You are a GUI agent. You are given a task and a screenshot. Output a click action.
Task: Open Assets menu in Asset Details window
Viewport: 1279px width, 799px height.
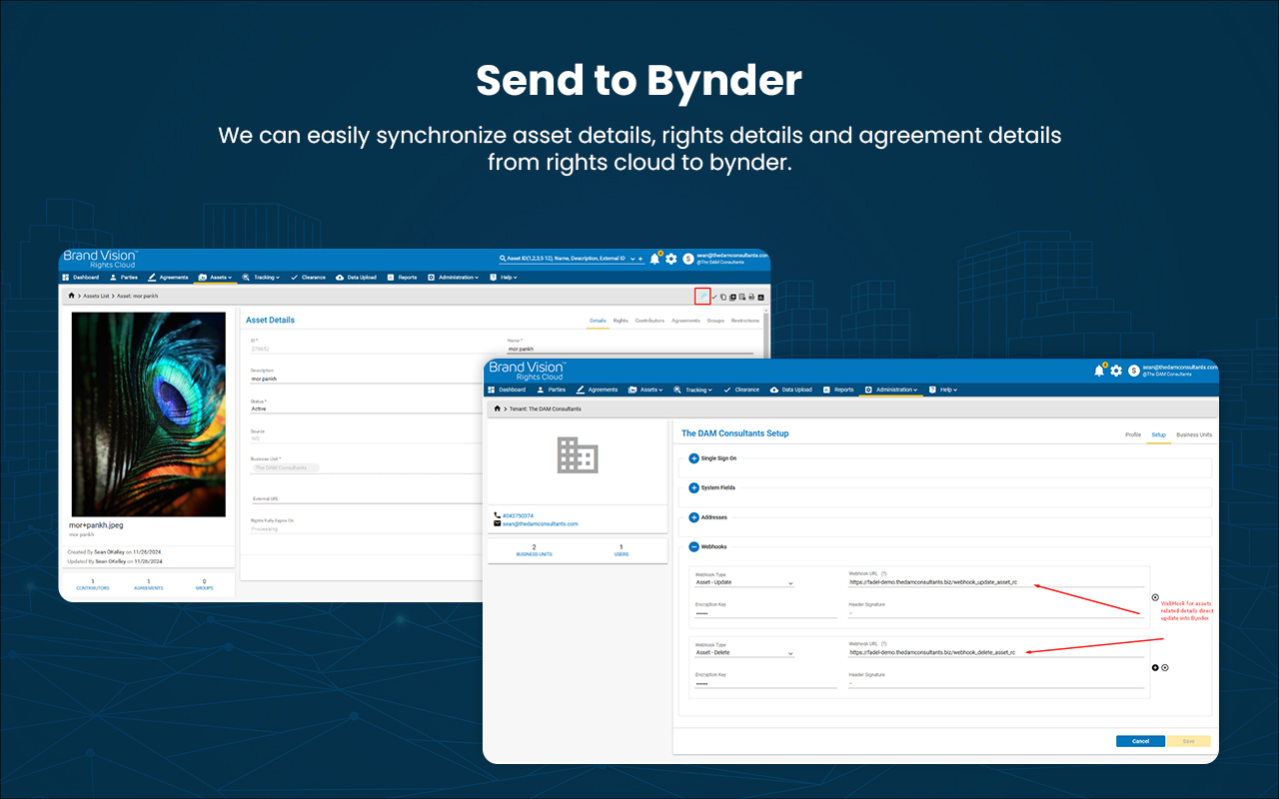[215, 277]
